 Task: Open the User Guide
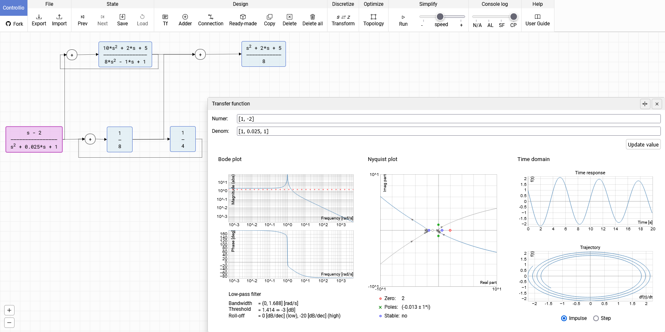click(537, 20)
